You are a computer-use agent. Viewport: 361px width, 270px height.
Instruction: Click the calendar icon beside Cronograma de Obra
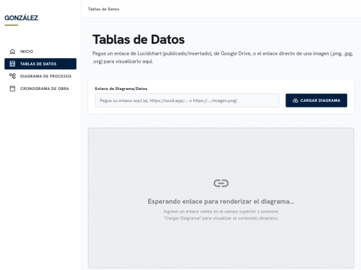coord(13,89)
